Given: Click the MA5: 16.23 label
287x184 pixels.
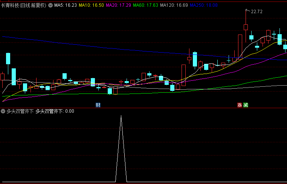Looking at the screenshot, I should click(x=66, y=5).
